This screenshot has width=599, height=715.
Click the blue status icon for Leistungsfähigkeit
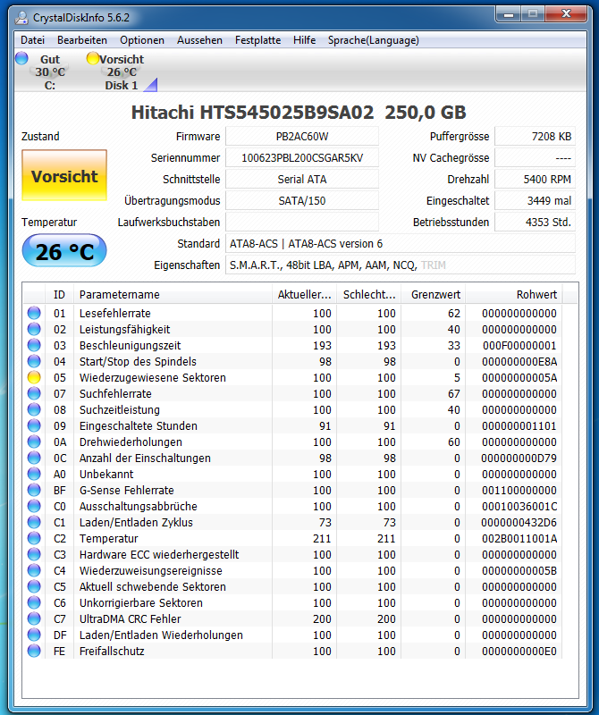34,329
